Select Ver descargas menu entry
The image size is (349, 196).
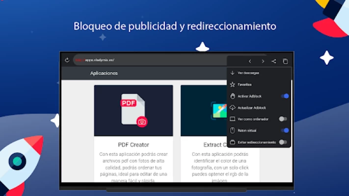248,73
